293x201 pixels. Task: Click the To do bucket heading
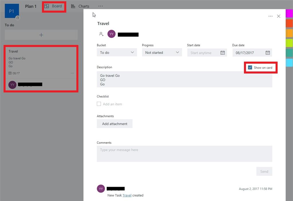[x=9, y=25]
